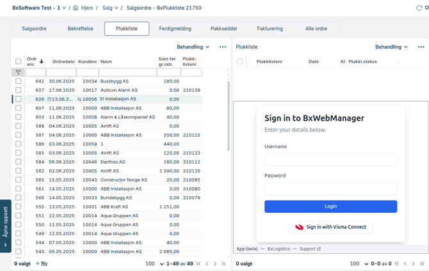
Task: Select the Plukkliste tab
Action: tap(127, 29)
